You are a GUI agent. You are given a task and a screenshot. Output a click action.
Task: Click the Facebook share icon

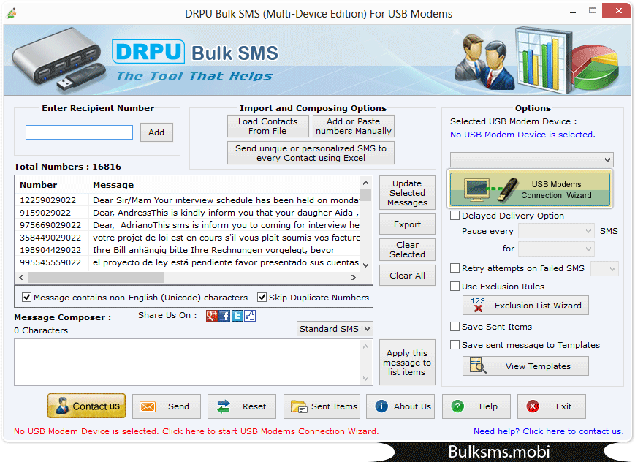(224, 316)
